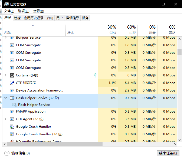Open the 文件(F) menu
The image size is (184, 162).
point(9,11)
